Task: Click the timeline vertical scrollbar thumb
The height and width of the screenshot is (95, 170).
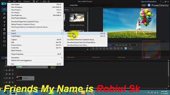Action: (x=168, y=69)
